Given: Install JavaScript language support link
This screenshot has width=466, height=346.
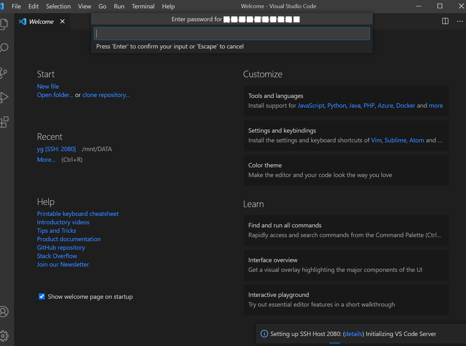Looking at the screenshot, I should (x=311, y=105).
